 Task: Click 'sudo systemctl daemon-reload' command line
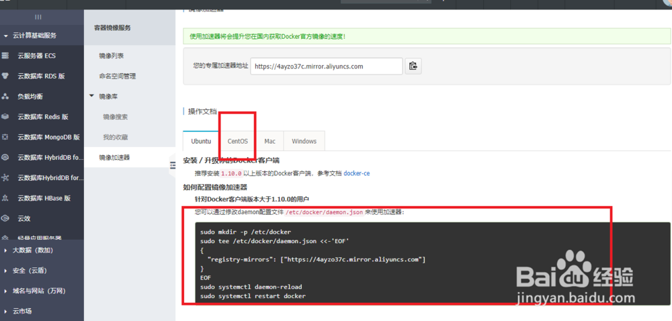pos(251,287)
